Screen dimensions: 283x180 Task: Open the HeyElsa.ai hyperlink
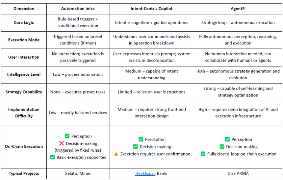145,173
